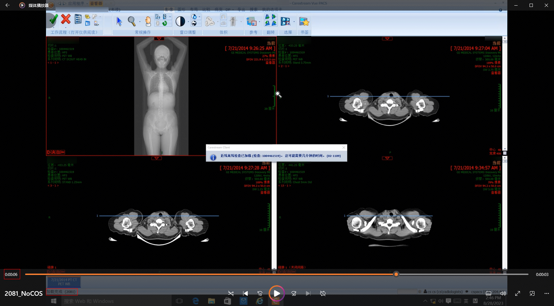Viewport: 554px width, 306px height.
Task: Go to next track
Action: tap(308, 293)
